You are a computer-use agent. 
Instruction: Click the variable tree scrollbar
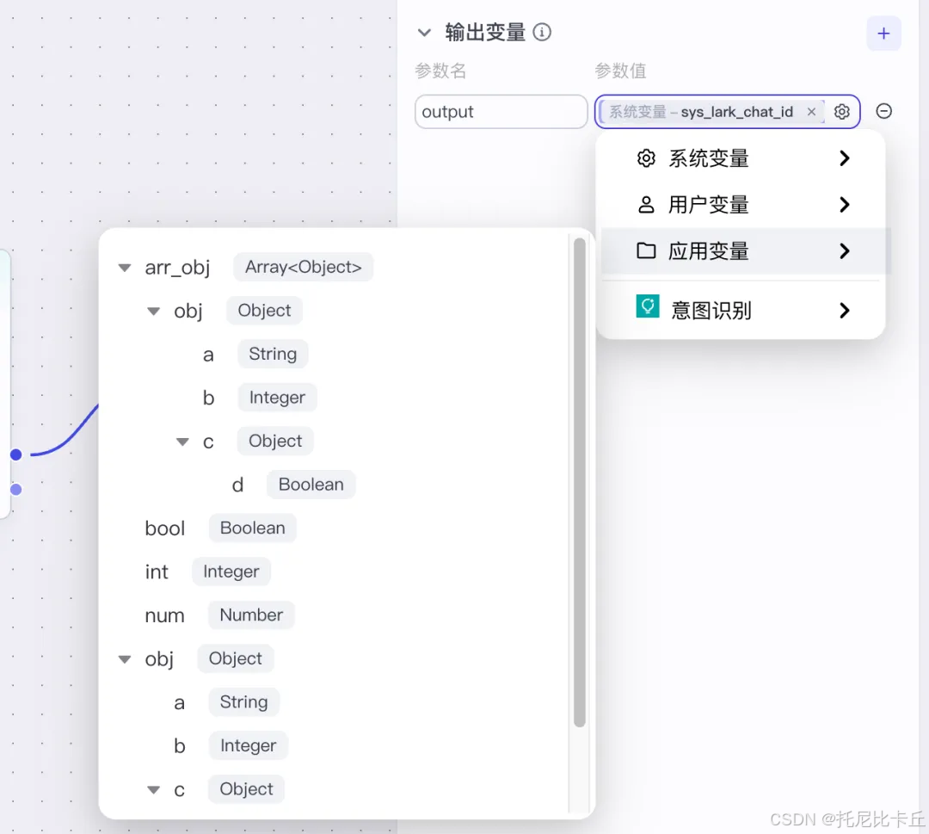coord(580,482)
